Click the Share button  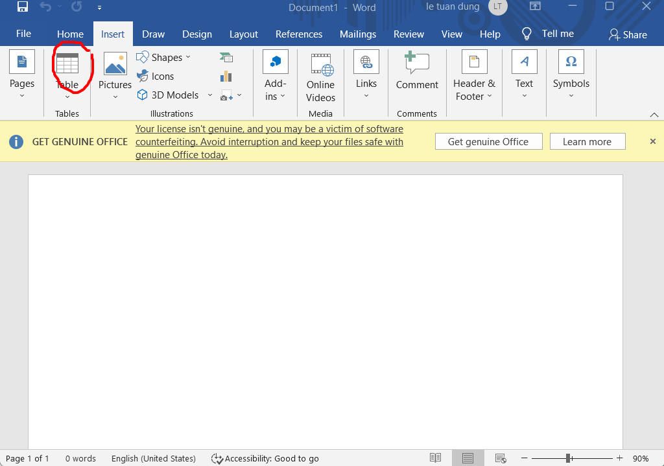(628, 35)
